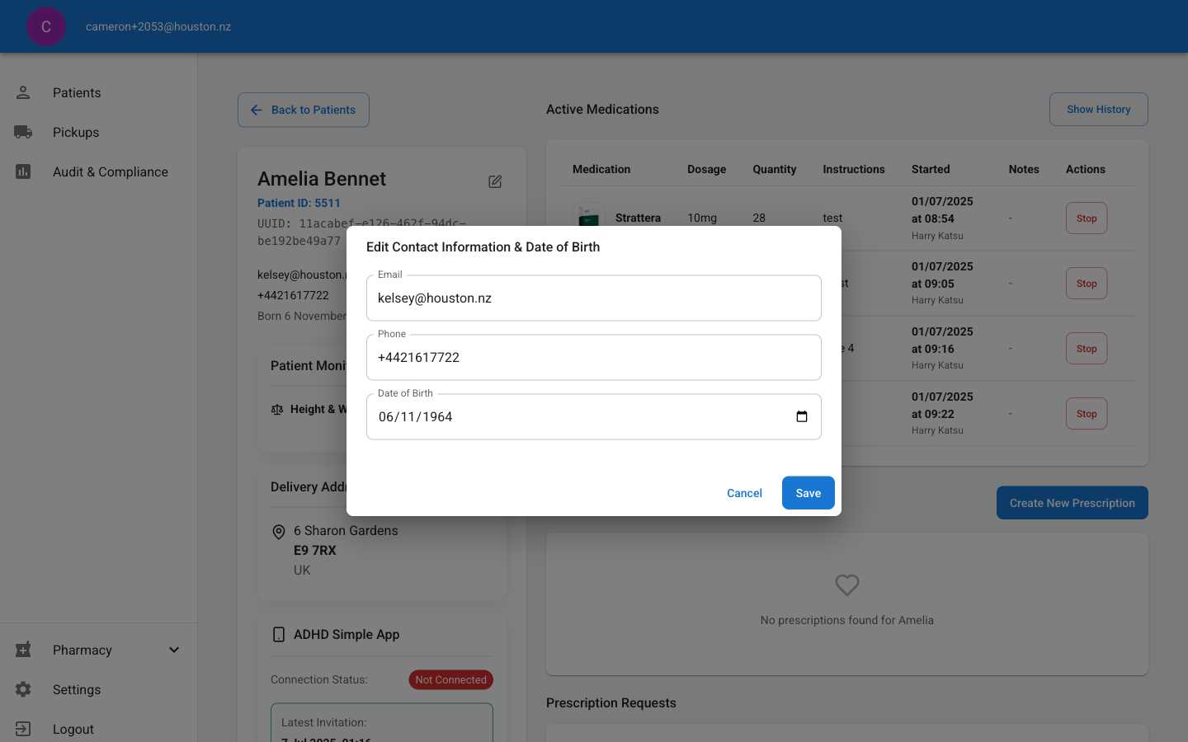Focus the Phone input field
Screen dimensions: 1188x742
point(594,357)
